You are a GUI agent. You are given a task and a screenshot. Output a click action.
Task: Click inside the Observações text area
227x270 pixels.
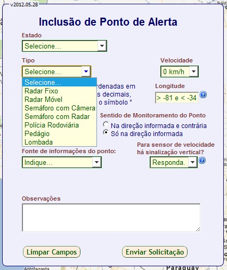pos(111,218)
